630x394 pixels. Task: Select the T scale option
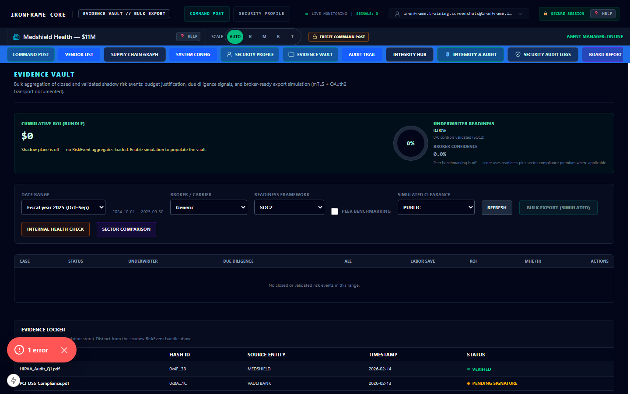(x=292, y=37)
